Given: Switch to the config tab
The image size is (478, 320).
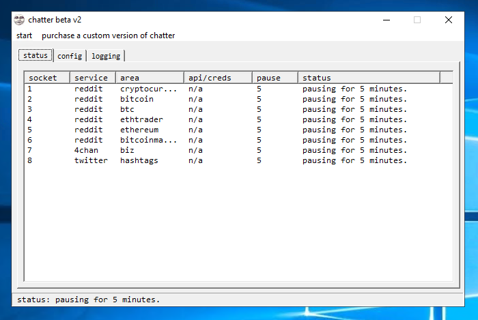Looking at the screenshot, I should click(70, 56).
